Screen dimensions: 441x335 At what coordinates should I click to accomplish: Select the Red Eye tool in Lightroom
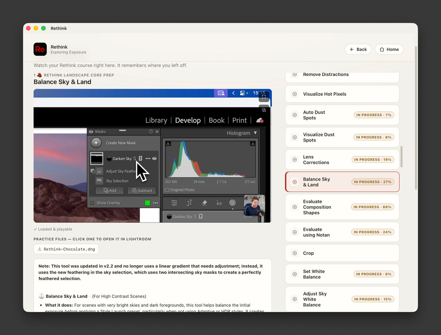point(219,203)
